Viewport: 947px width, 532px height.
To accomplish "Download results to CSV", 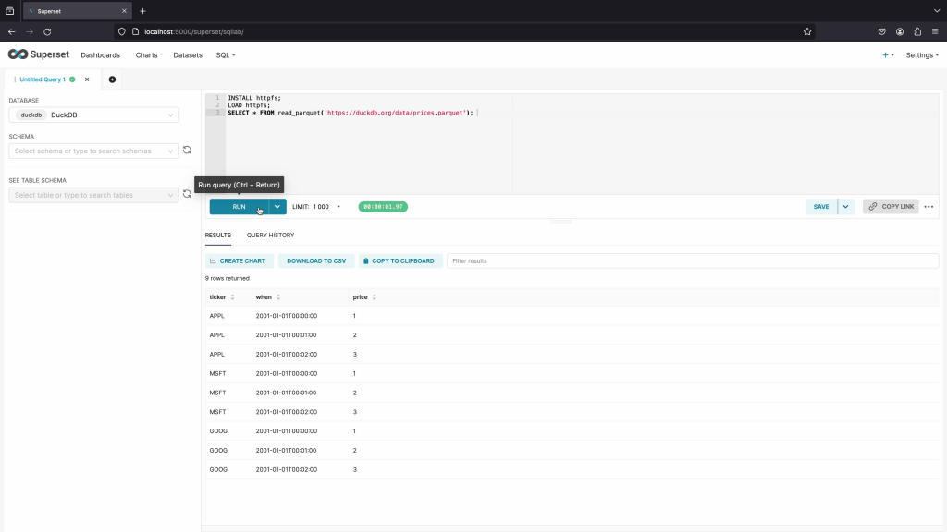I will click(315, 261).
